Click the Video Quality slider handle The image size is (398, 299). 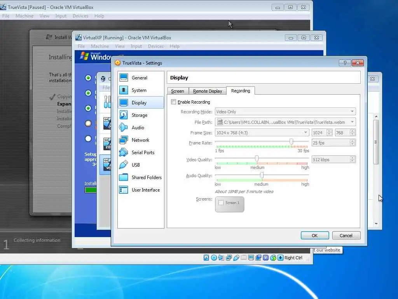pyautogui.click(x=257, y=158)
